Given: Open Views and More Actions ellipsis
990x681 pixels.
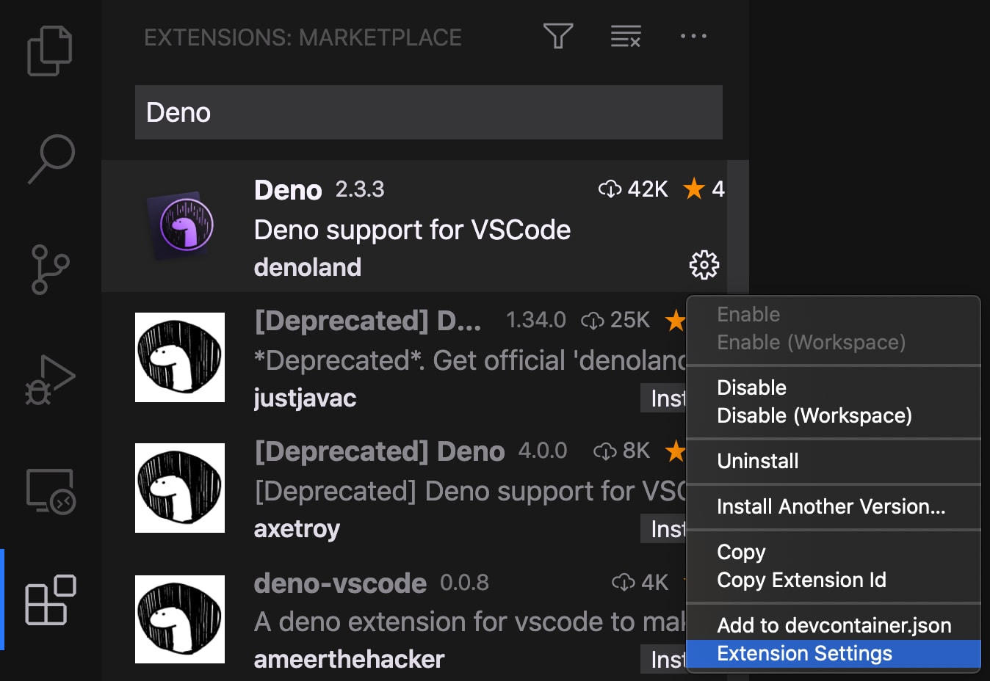Looking at the screenshot, I should [693, 36].
